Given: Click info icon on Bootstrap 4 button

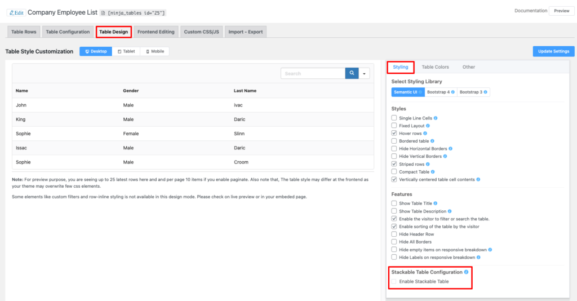Looking at the screenshot, I should click(452, 92).
